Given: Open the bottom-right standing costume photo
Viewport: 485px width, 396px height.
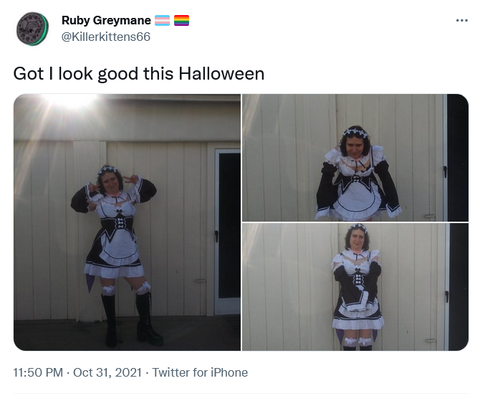Looking at the screenshot, I should [355, 287].
